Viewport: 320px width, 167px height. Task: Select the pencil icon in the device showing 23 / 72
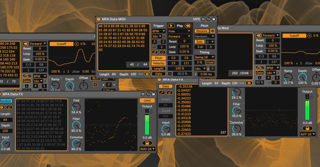tap(25, 76)
